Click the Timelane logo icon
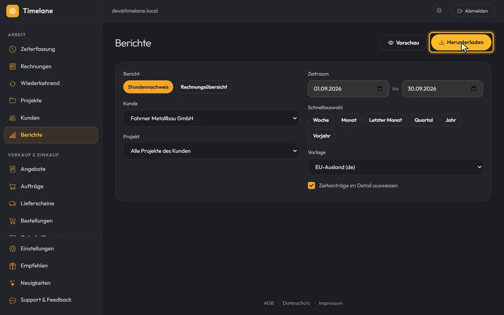This screenshot has height=315, width=504. click(x=13, y=11)
